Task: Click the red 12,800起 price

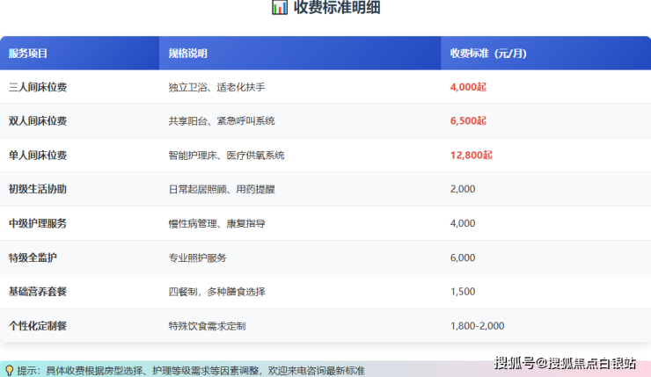Action: click(471, 155)
